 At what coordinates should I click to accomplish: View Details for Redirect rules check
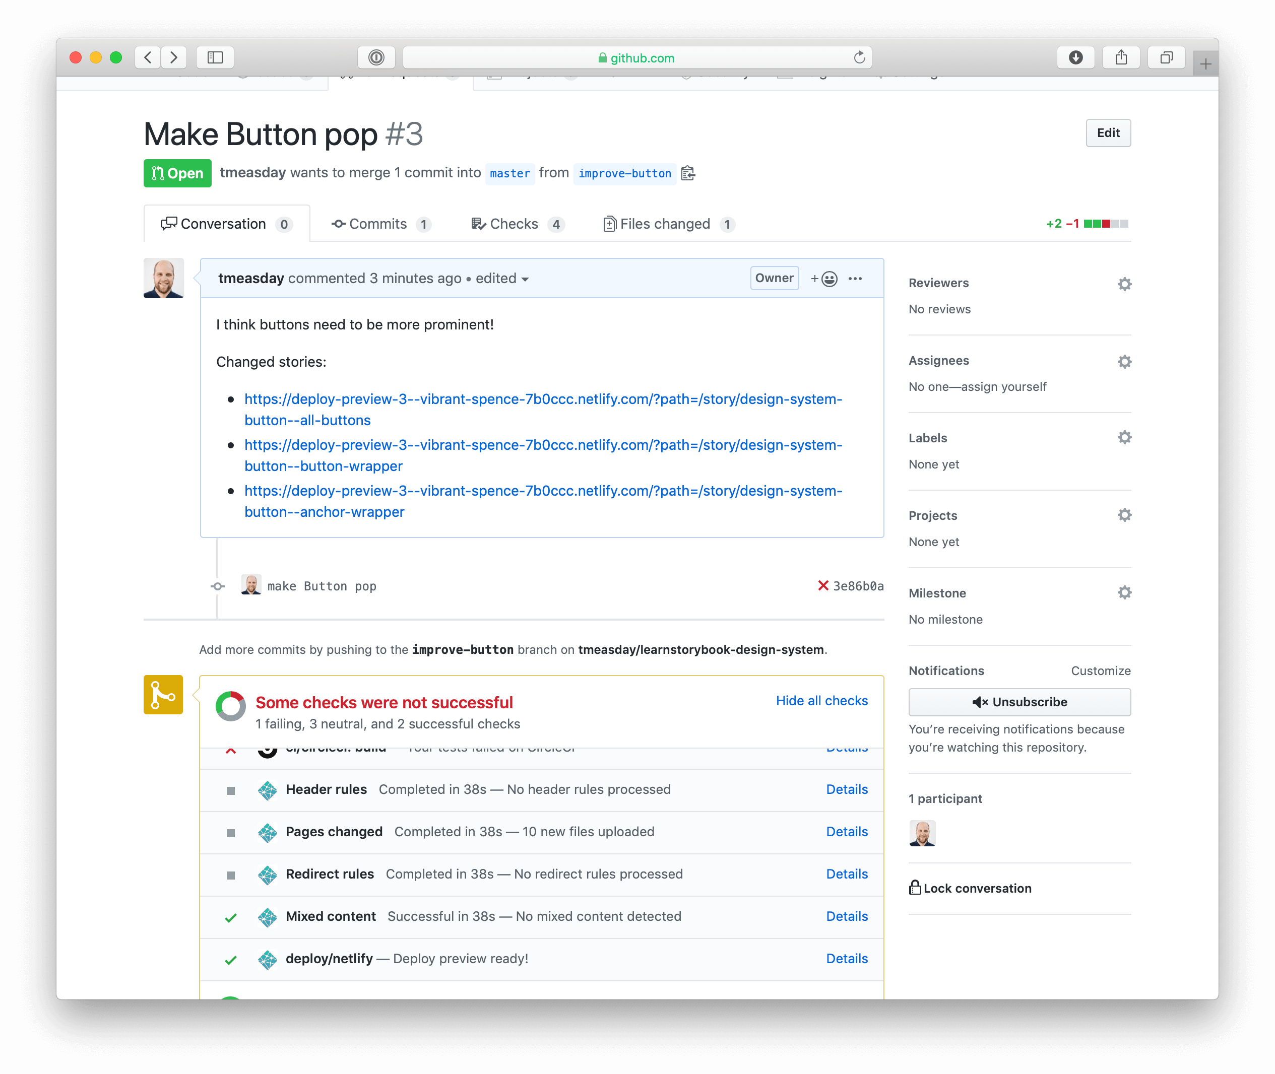(847, 875)
